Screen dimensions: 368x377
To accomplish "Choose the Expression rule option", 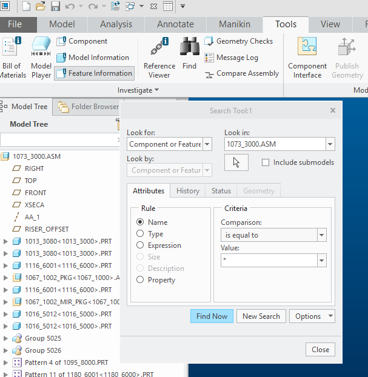I will 141,245.
